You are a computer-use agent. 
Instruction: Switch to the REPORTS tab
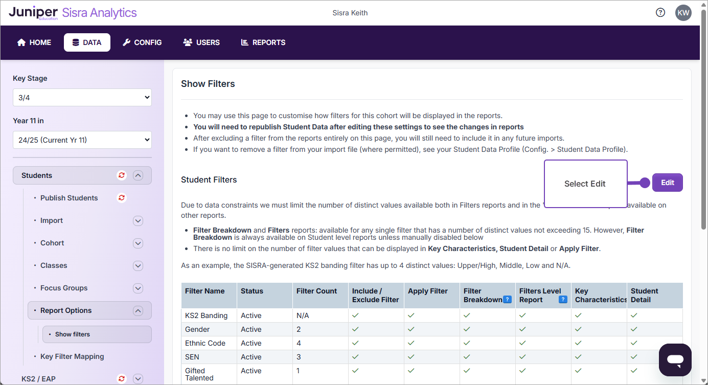[x=263, y=42]
